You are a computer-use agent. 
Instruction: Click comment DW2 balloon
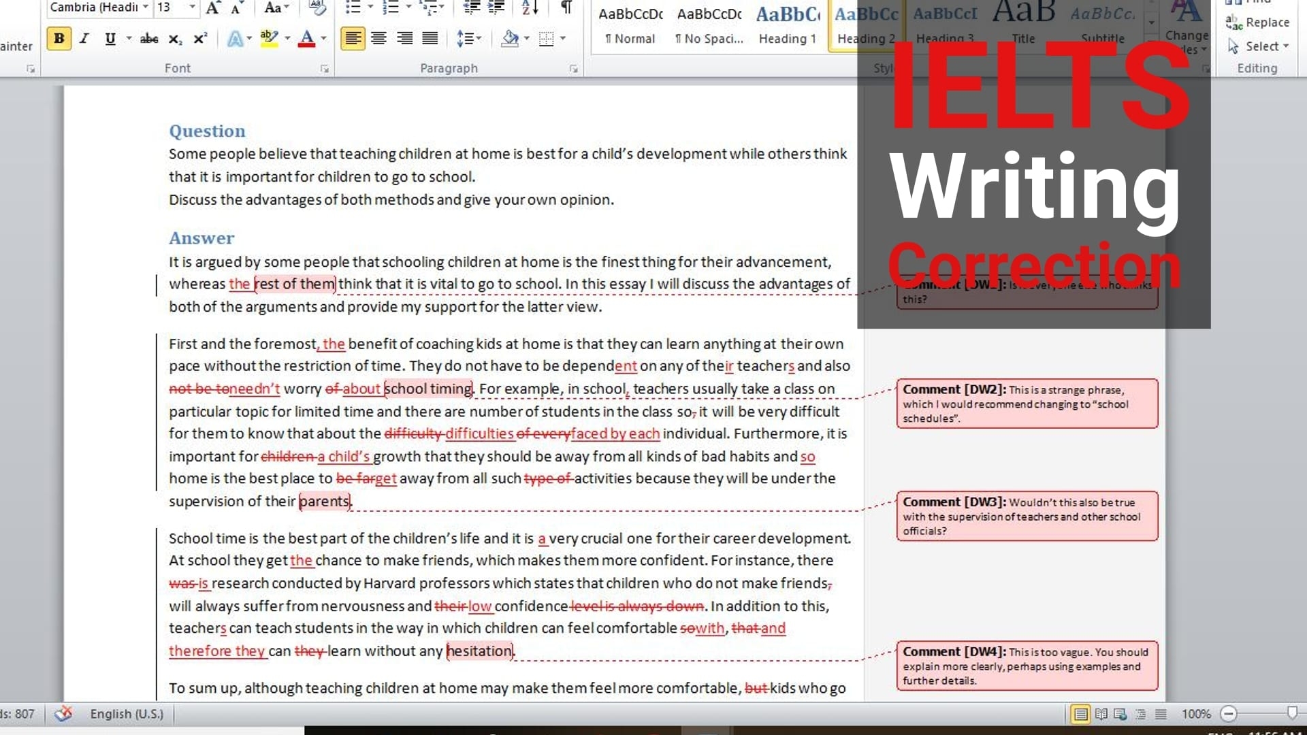pos(1027,404)
